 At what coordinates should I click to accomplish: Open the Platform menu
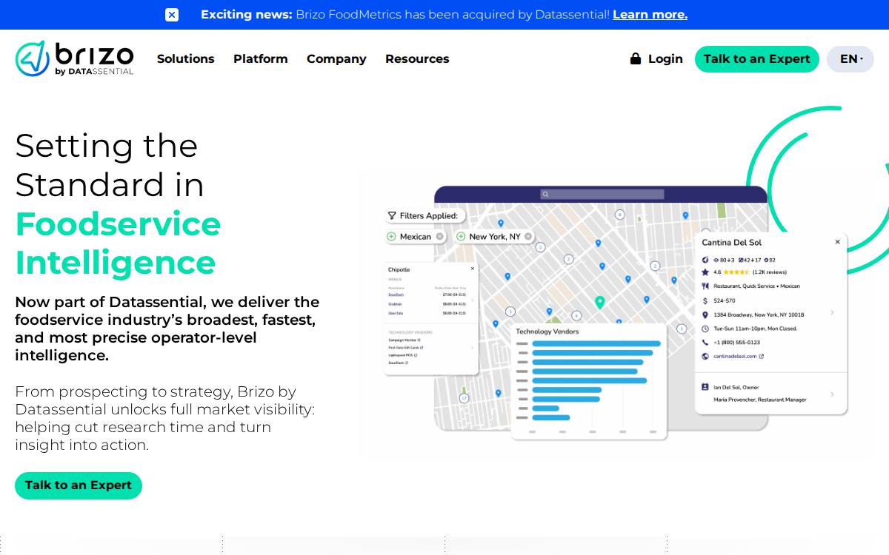point(260,58)
